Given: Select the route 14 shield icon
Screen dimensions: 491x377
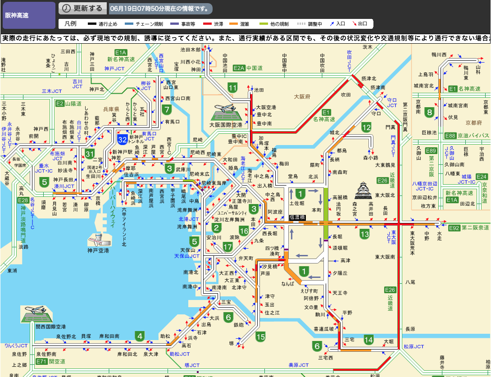Looking at the screenshot, I should pyautogui.click(x=369, y=340).
